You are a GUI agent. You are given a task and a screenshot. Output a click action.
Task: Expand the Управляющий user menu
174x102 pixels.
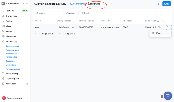tap(27, 98)
